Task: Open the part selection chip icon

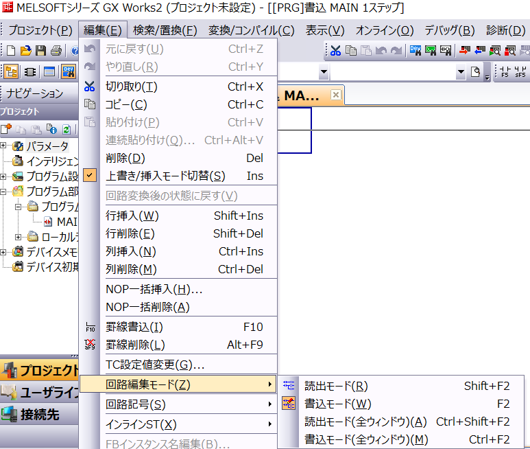Action: coord(30,71)
